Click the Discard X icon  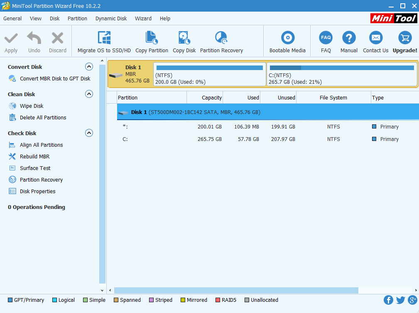tap(57, 38)
